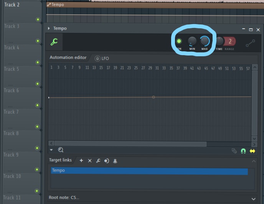
Task: Mute Track 4 using its green LED
Action: click(x=38, y=62)
